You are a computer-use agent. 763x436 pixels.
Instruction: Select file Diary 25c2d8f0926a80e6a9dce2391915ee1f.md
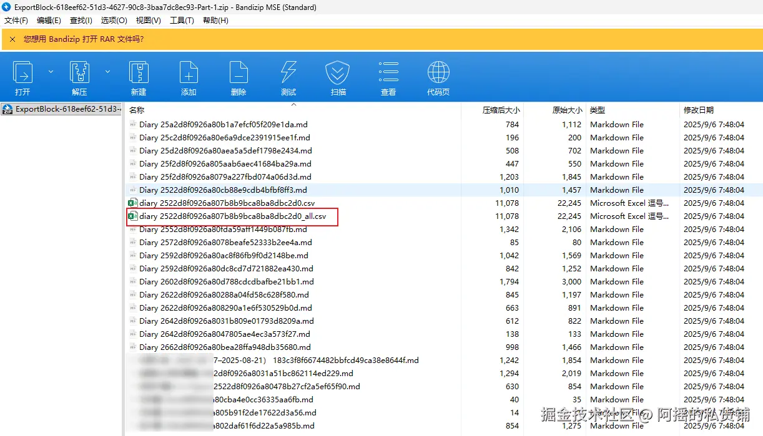[225, 138]
